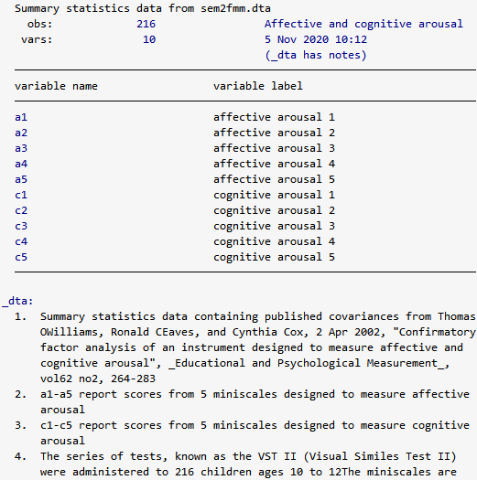Open the c2 variable link

[21, 210]
